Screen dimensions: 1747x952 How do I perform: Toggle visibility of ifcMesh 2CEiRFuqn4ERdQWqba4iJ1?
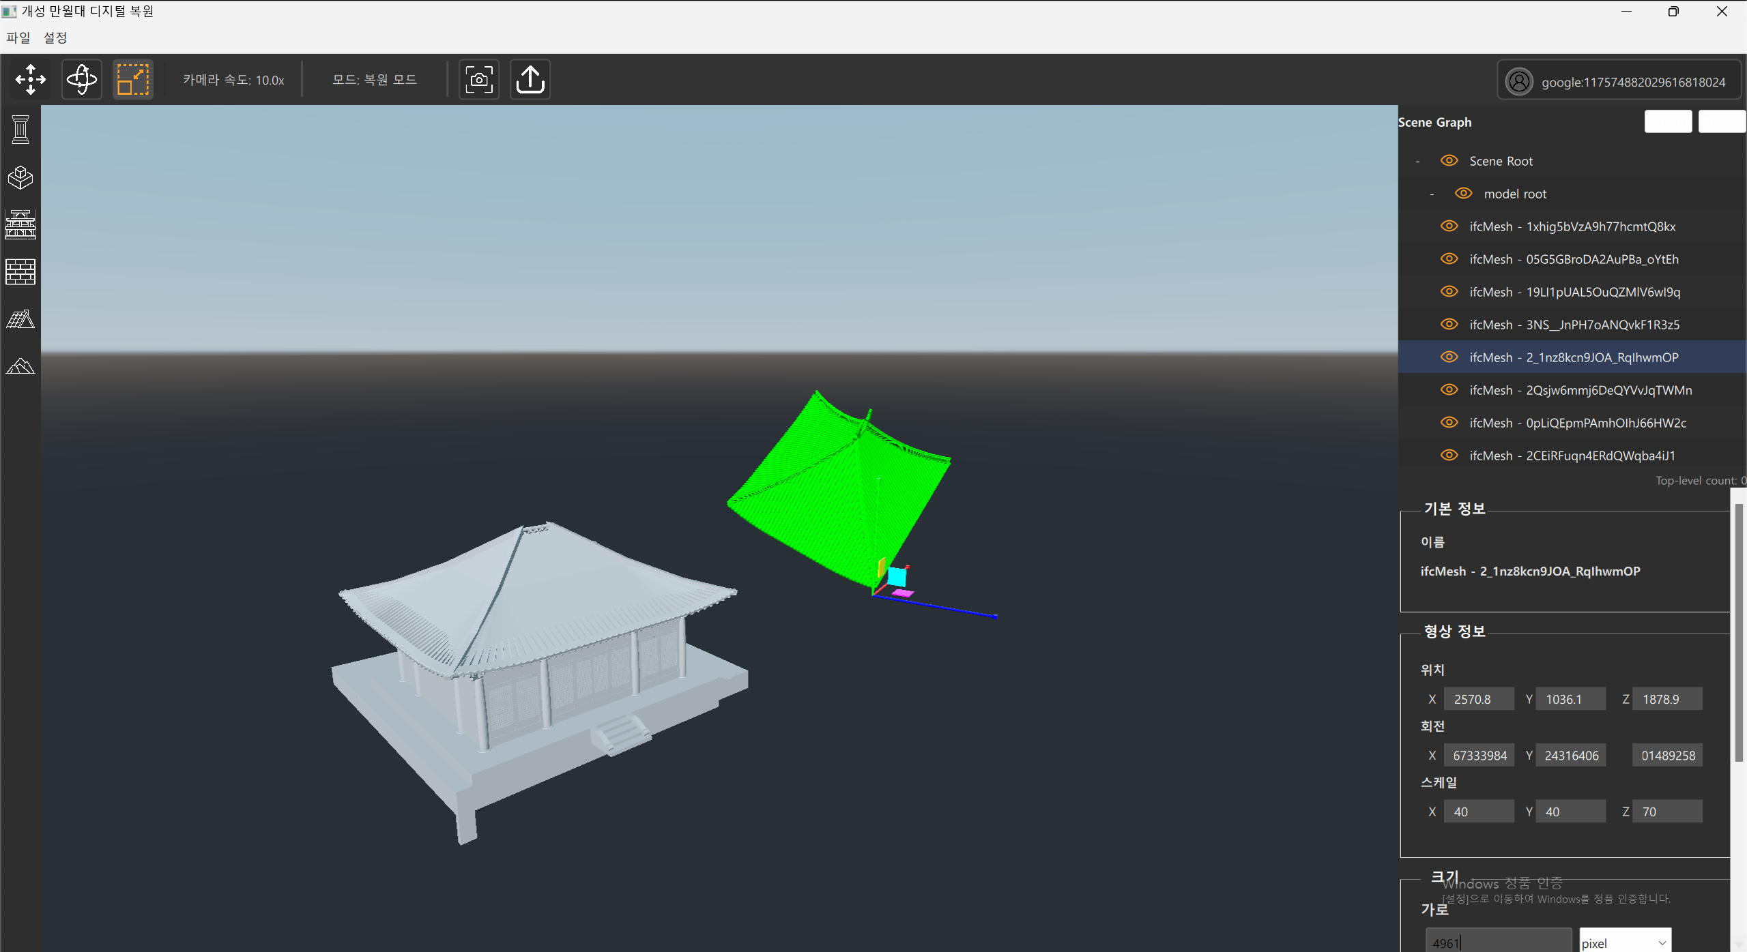tap(1449, 456)
